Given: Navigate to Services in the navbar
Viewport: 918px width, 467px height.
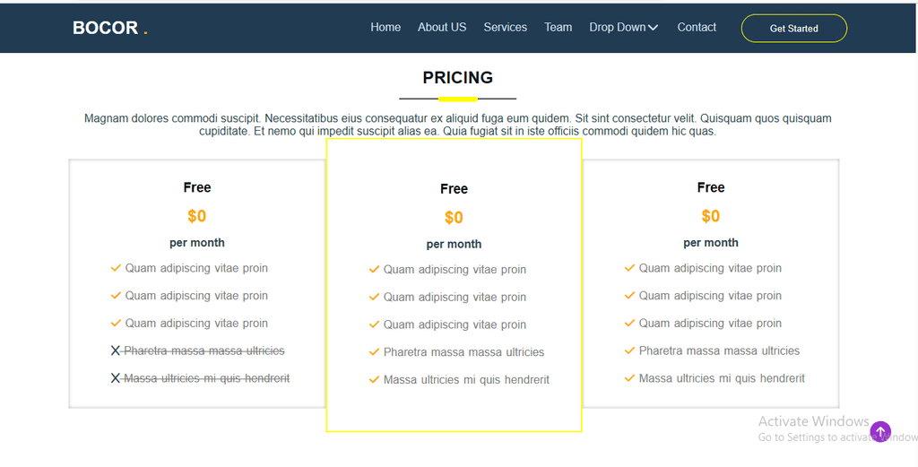Looking at the screenshot, I should click(506, 27).
